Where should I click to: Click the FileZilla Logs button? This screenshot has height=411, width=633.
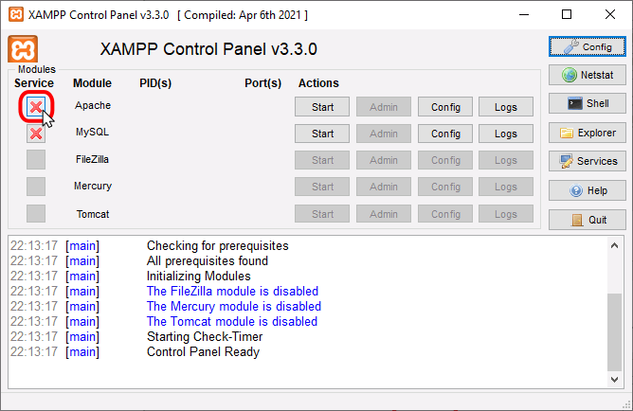click(x=506, y=160)
